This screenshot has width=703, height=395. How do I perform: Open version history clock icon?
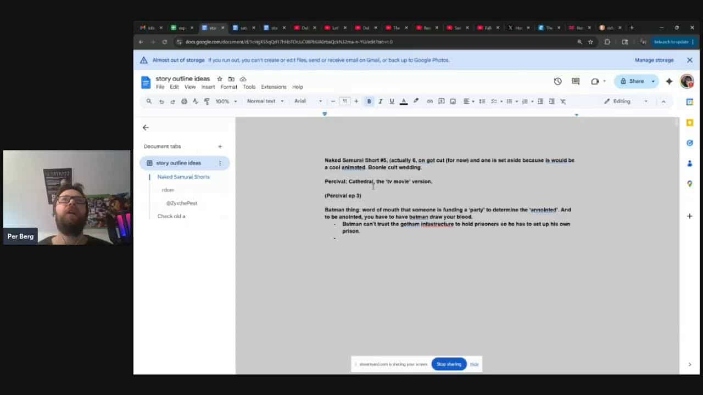[x=557, y=81]
